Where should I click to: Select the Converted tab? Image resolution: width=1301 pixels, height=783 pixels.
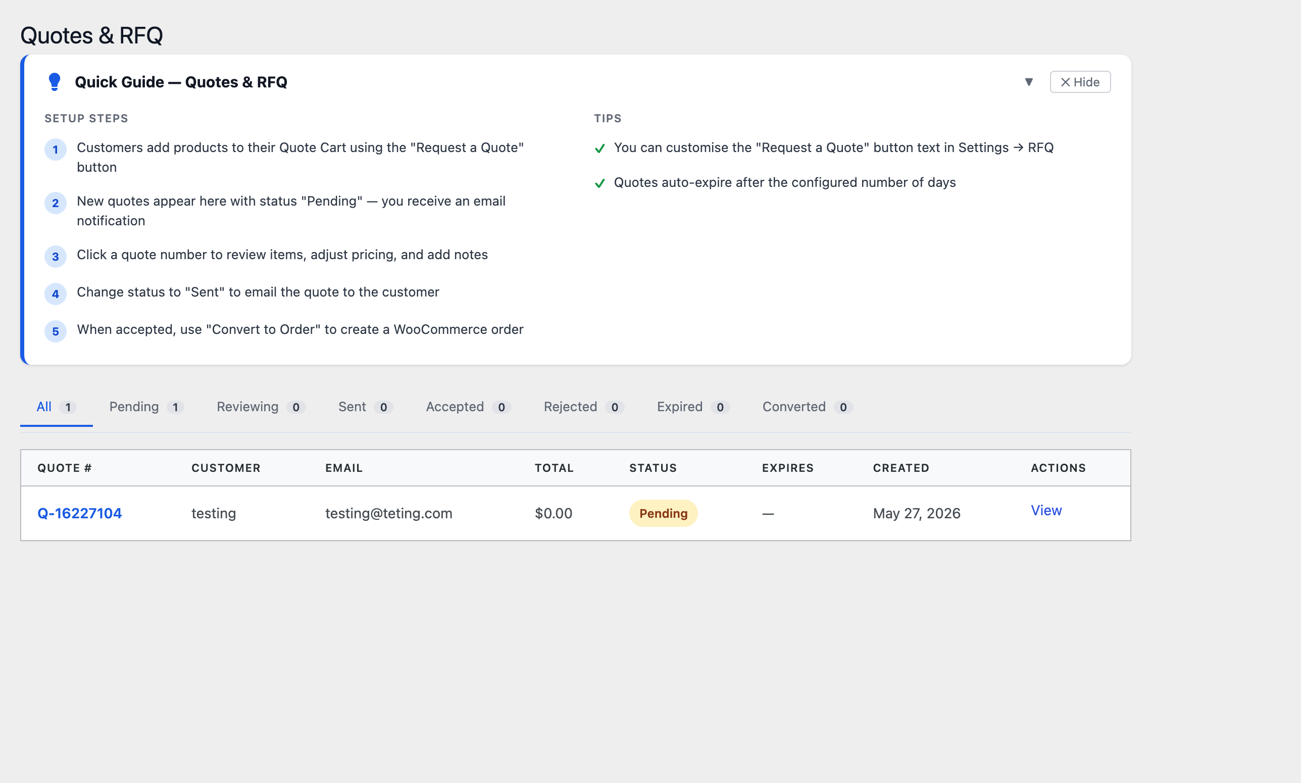[808, 407]
